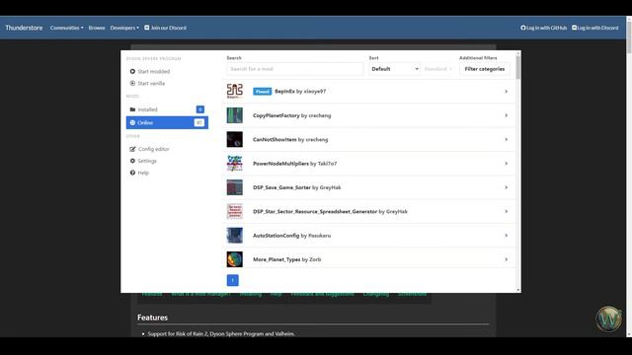Expand the DSP_Save_Game_Sorter row chevron

506,187
